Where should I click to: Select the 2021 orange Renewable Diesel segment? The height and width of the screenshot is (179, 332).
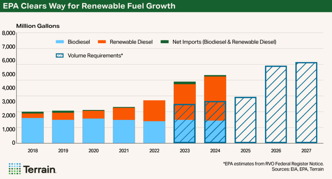[x=124, y=114]
